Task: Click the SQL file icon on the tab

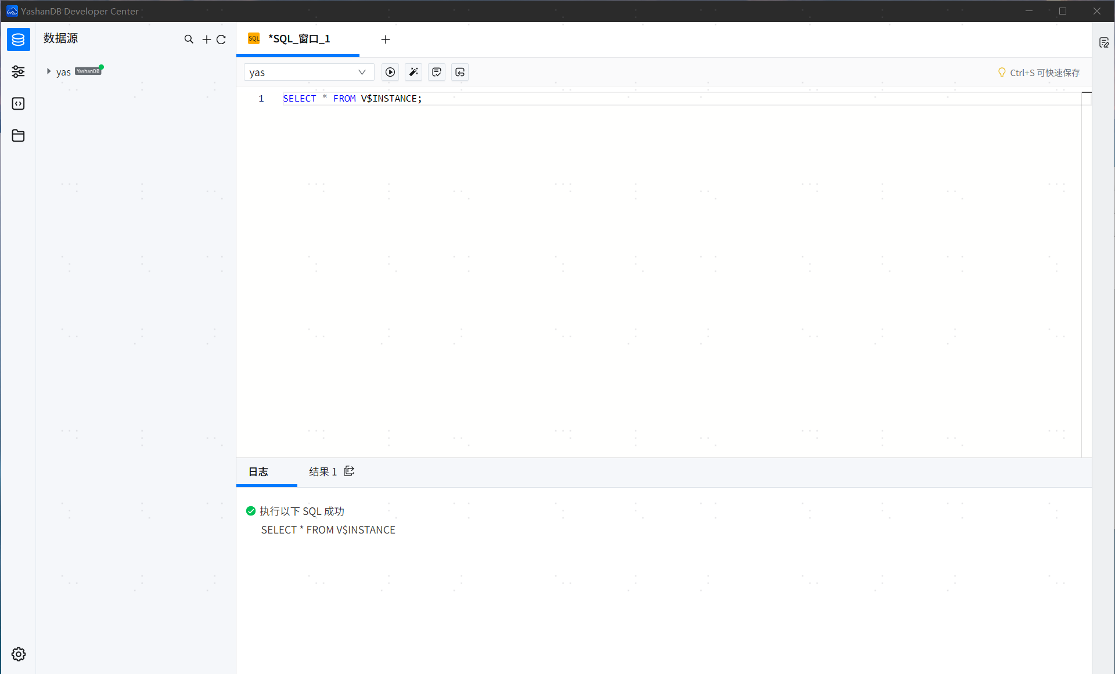Action: point(254,38)
